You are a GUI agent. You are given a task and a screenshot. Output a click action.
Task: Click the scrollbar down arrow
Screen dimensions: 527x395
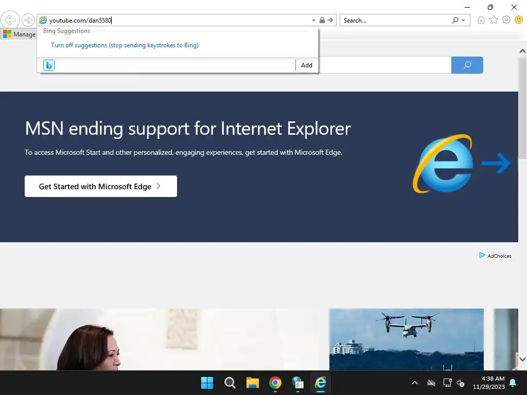coord(522,358)
